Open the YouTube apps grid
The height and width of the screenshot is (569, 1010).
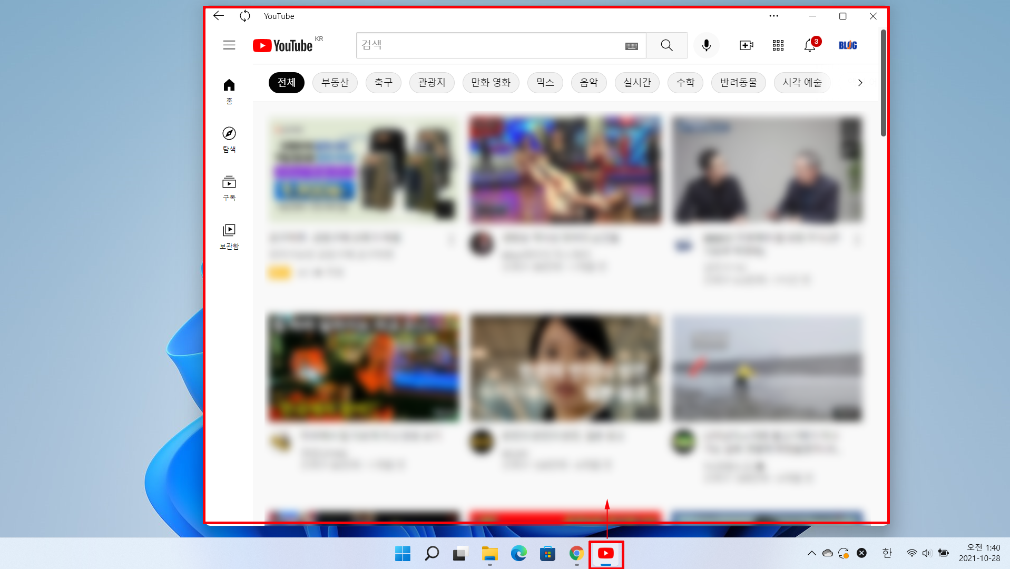(778, 45)
